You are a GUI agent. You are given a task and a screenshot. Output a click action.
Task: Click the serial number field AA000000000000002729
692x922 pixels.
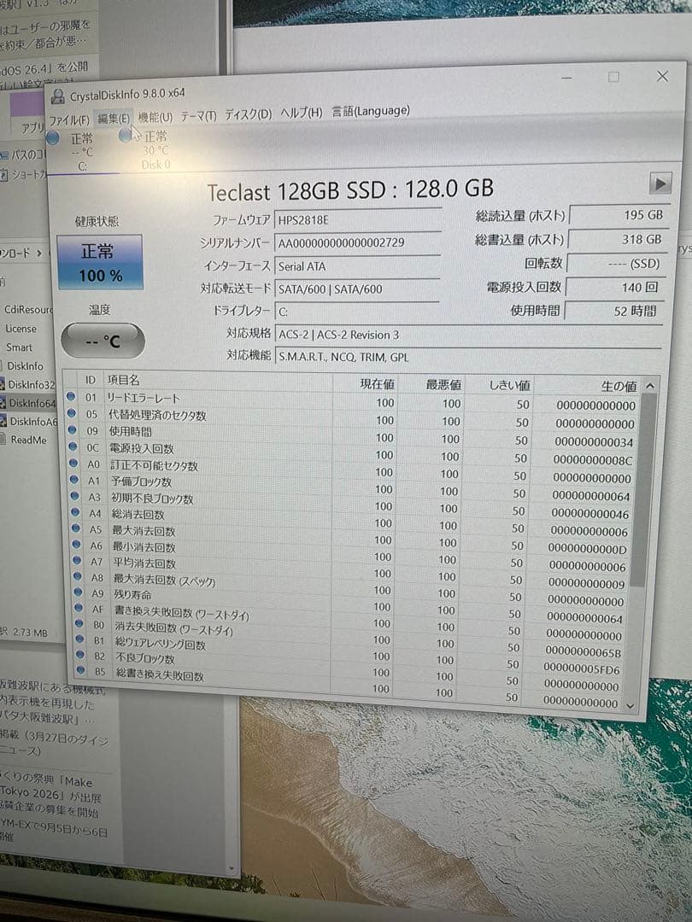[x=357, y=242]
